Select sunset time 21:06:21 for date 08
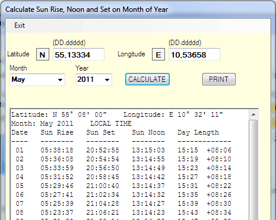 (103, 212)
